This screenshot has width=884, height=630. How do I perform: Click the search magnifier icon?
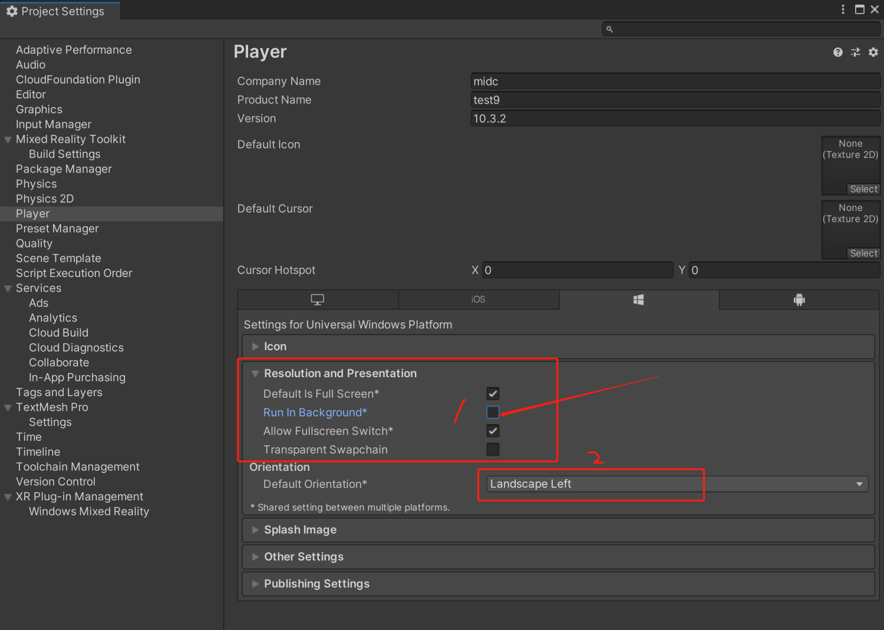coord(610,29)
